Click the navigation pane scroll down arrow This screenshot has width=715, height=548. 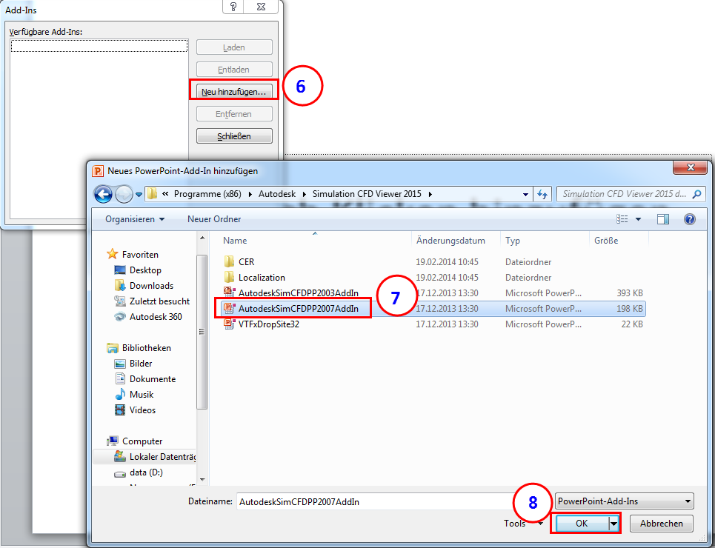point(202,480)
